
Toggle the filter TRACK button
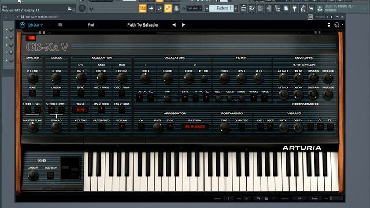tap(264, 98)
